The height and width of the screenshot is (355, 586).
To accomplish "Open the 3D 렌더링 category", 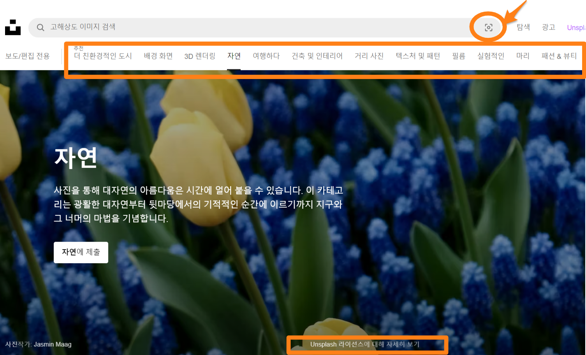I will (x=200, y=56).
